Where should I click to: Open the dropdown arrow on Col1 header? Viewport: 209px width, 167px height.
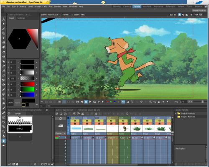(x=81, y=124)
